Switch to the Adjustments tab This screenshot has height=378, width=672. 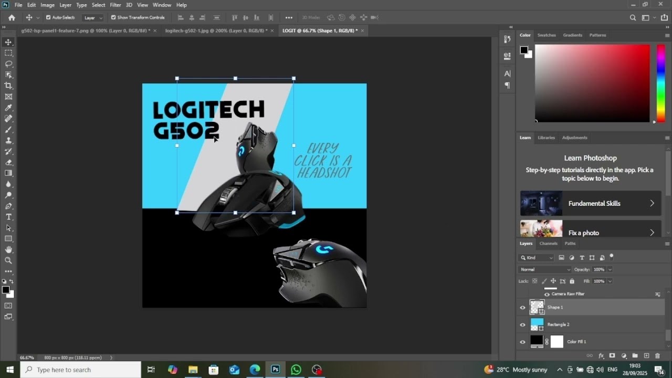574,138
